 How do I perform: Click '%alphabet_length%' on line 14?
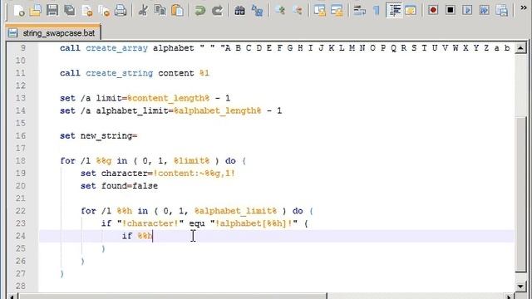coord(218,110)
